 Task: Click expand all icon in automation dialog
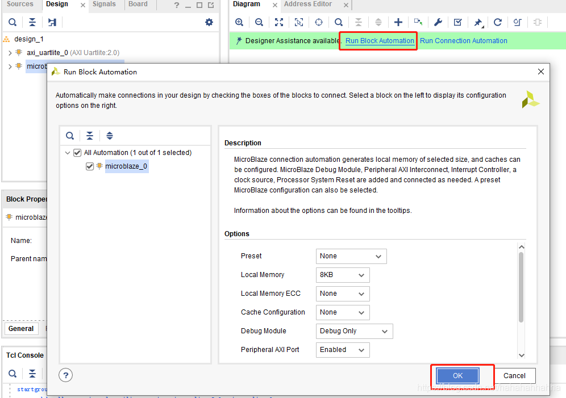[110, 136]
